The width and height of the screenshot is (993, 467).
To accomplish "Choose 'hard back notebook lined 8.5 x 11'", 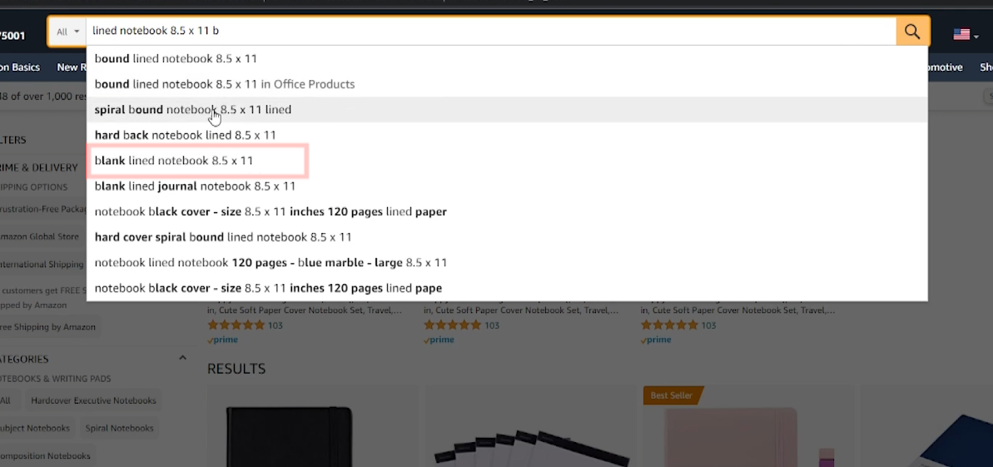I will 507,135.
